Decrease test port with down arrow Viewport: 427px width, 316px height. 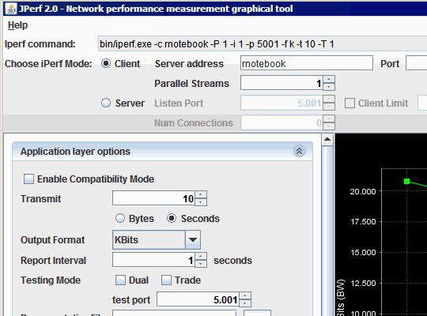(245, 303)
